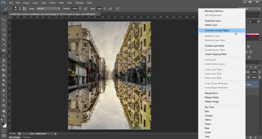This screenshot has width=262, height=139.
Task: Select the Brush tool in toolbox
Action: (4, 55)
